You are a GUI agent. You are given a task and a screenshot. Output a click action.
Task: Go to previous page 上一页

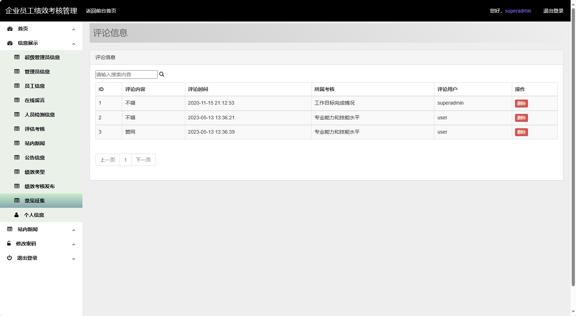(108, 160)
